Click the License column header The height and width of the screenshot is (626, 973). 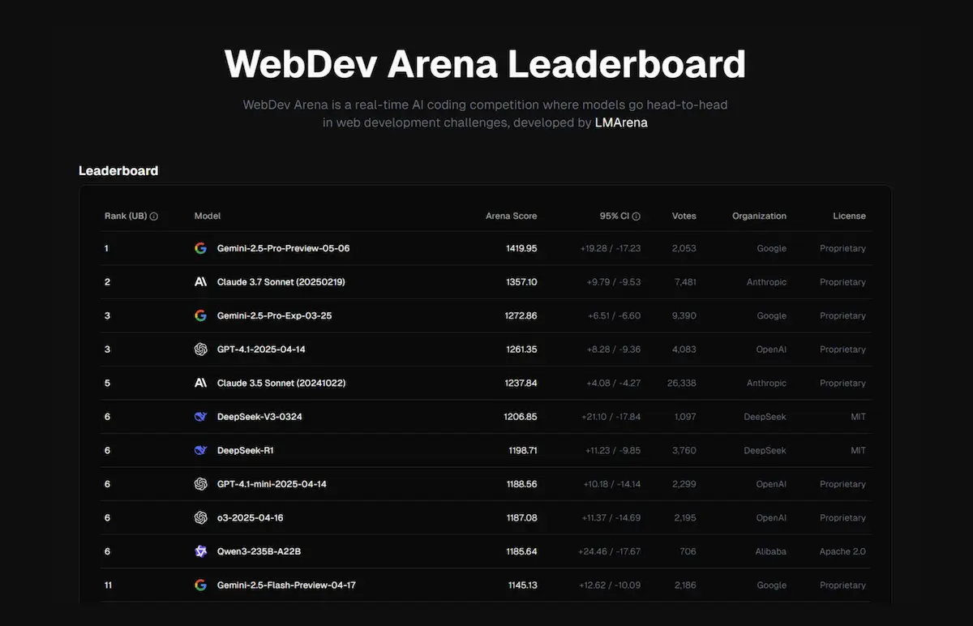[x=849, y=217]
